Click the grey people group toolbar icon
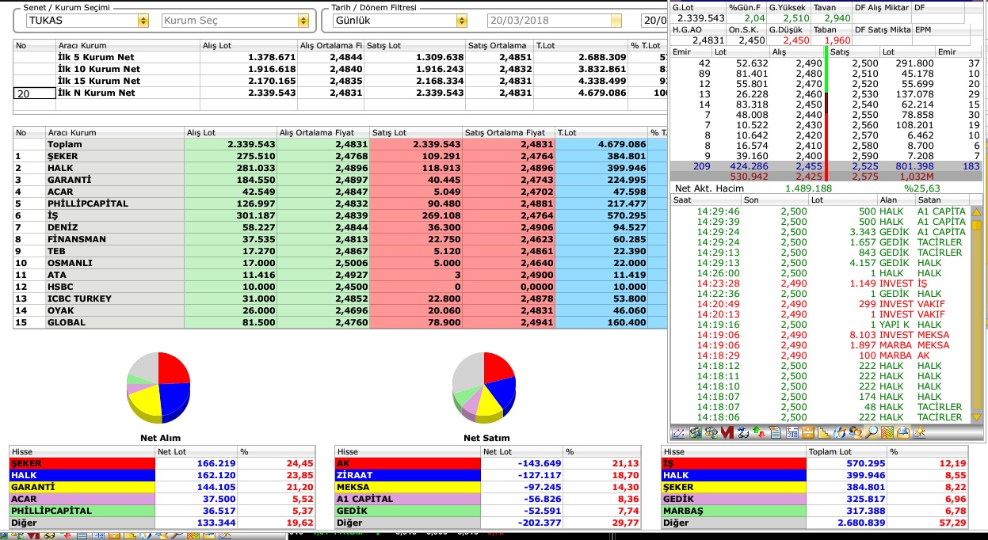988x540 pixels. point(711,432)
